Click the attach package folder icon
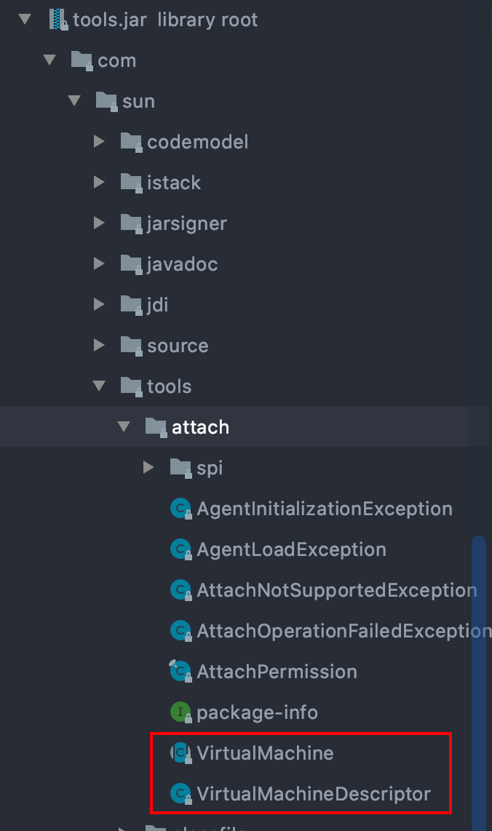This screenshot has height=831, width=492. click(156, 427)
